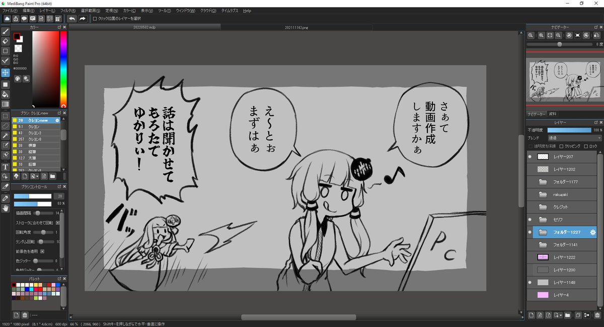Select the Brush tool
The height and width of the screenshot is (327, 604).
pyautogui.click(x=5, y=31)
